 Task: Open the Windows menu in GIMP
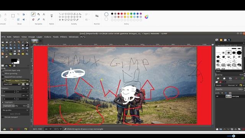[73, 37]
